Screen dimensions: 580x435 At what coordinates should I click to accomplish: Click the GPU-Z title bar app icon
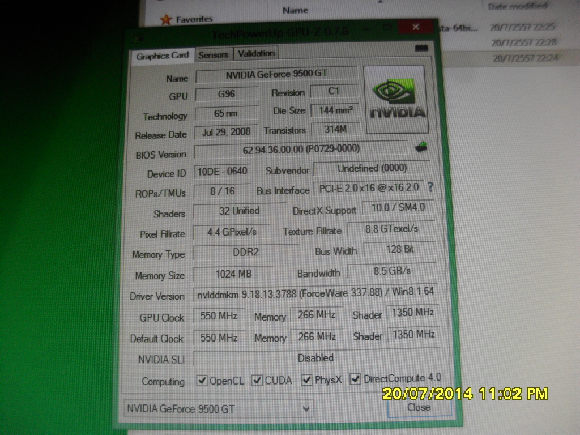(x=139, y=39)
